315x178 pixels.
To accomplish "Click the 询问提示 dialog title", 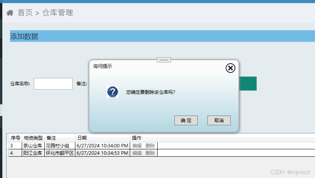I will [x=103, y=66].
